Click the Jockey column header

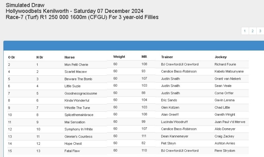click(220, 57)
